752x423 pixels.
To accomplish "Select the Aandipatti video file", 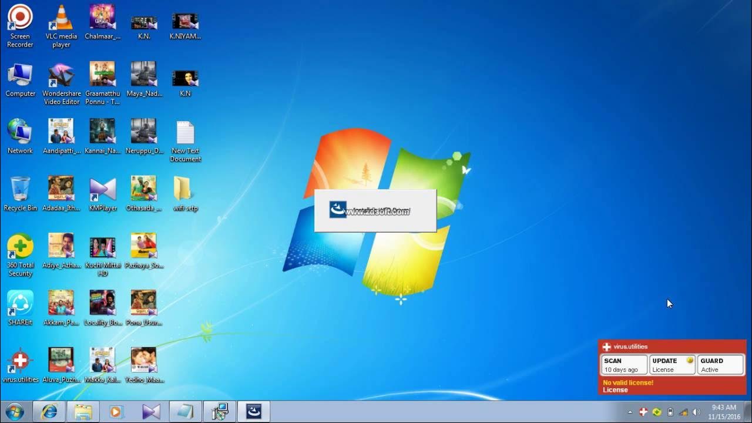I will (61, 137).
